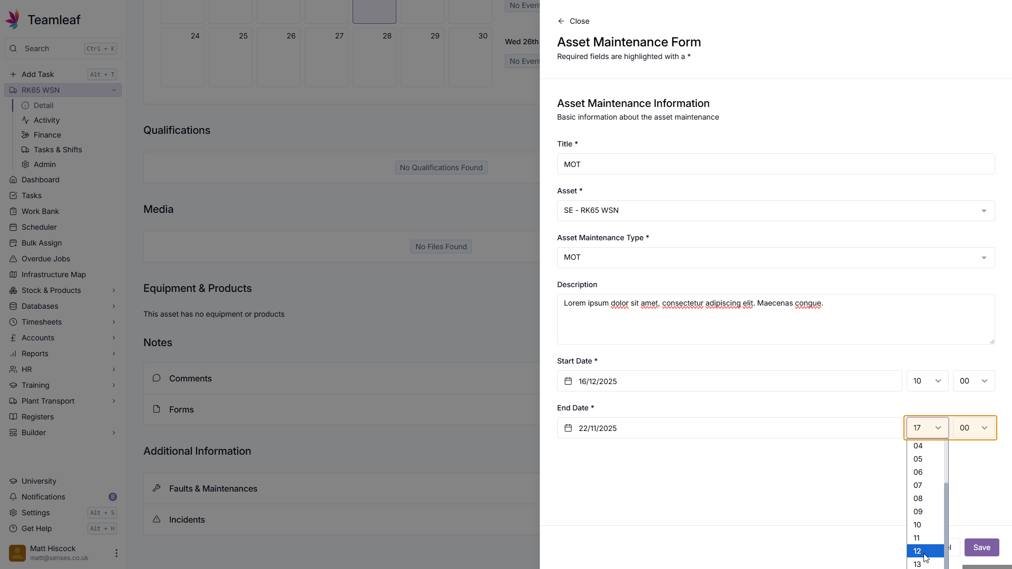
Task: Open the End Date minutes dropdown
Action: click(x=973, y=428)
